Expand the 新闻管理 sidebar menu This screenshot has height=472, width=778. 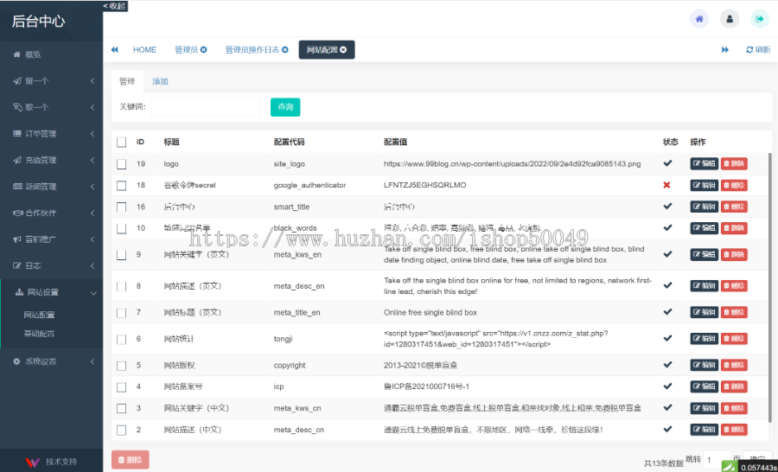[52, 187]
